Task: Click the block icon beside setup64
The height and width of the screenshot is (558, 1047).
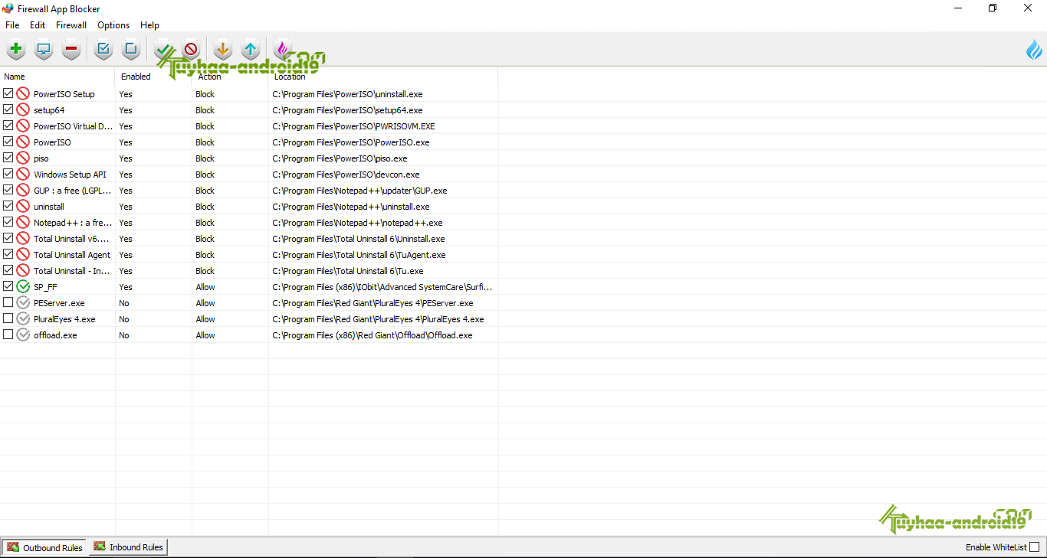Action: (23, 110)
